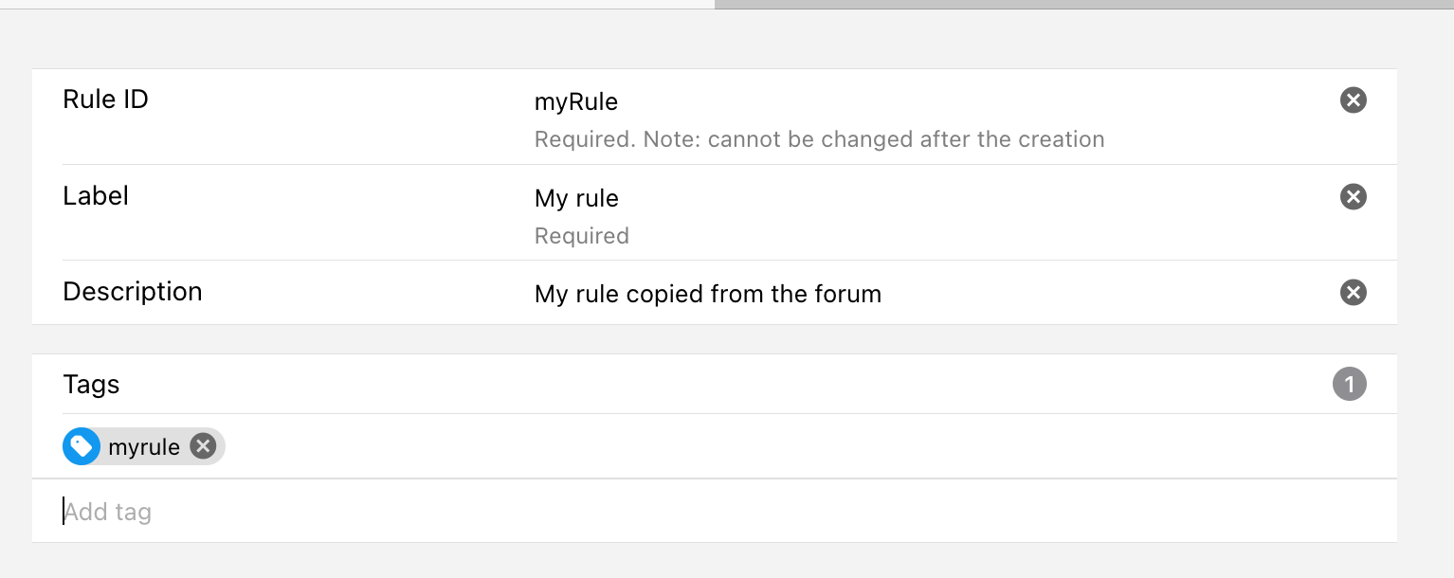Click the "Required" hint under Label
The height and width of the screenshot is (578, 1454).
[x=581, y=236]
